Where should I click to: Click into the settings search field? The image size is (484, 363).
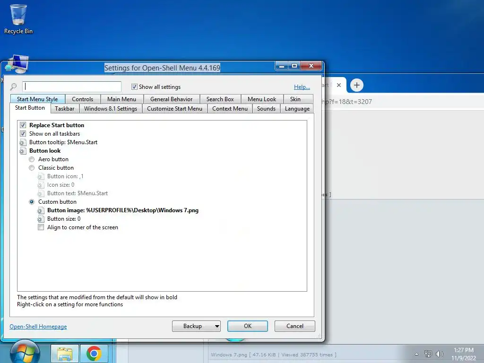(72, 87)
